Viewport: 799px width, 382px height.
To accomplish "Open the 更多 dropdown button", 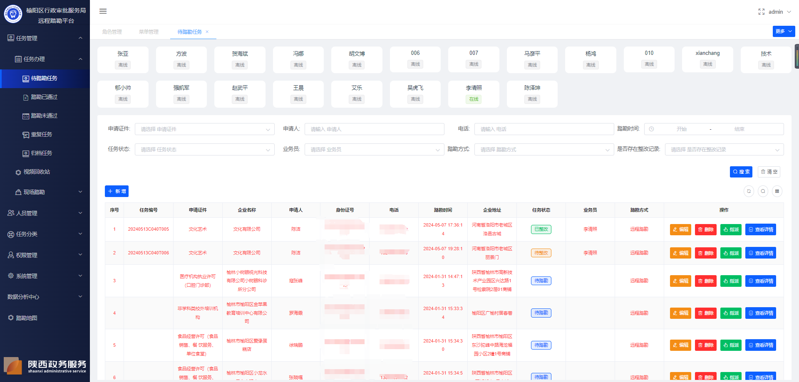I will tap(784, 31).
